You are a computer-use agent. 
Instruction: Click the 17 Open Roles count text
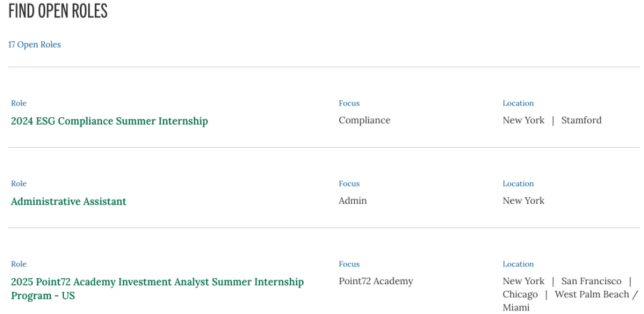click(x=35, y=45)
